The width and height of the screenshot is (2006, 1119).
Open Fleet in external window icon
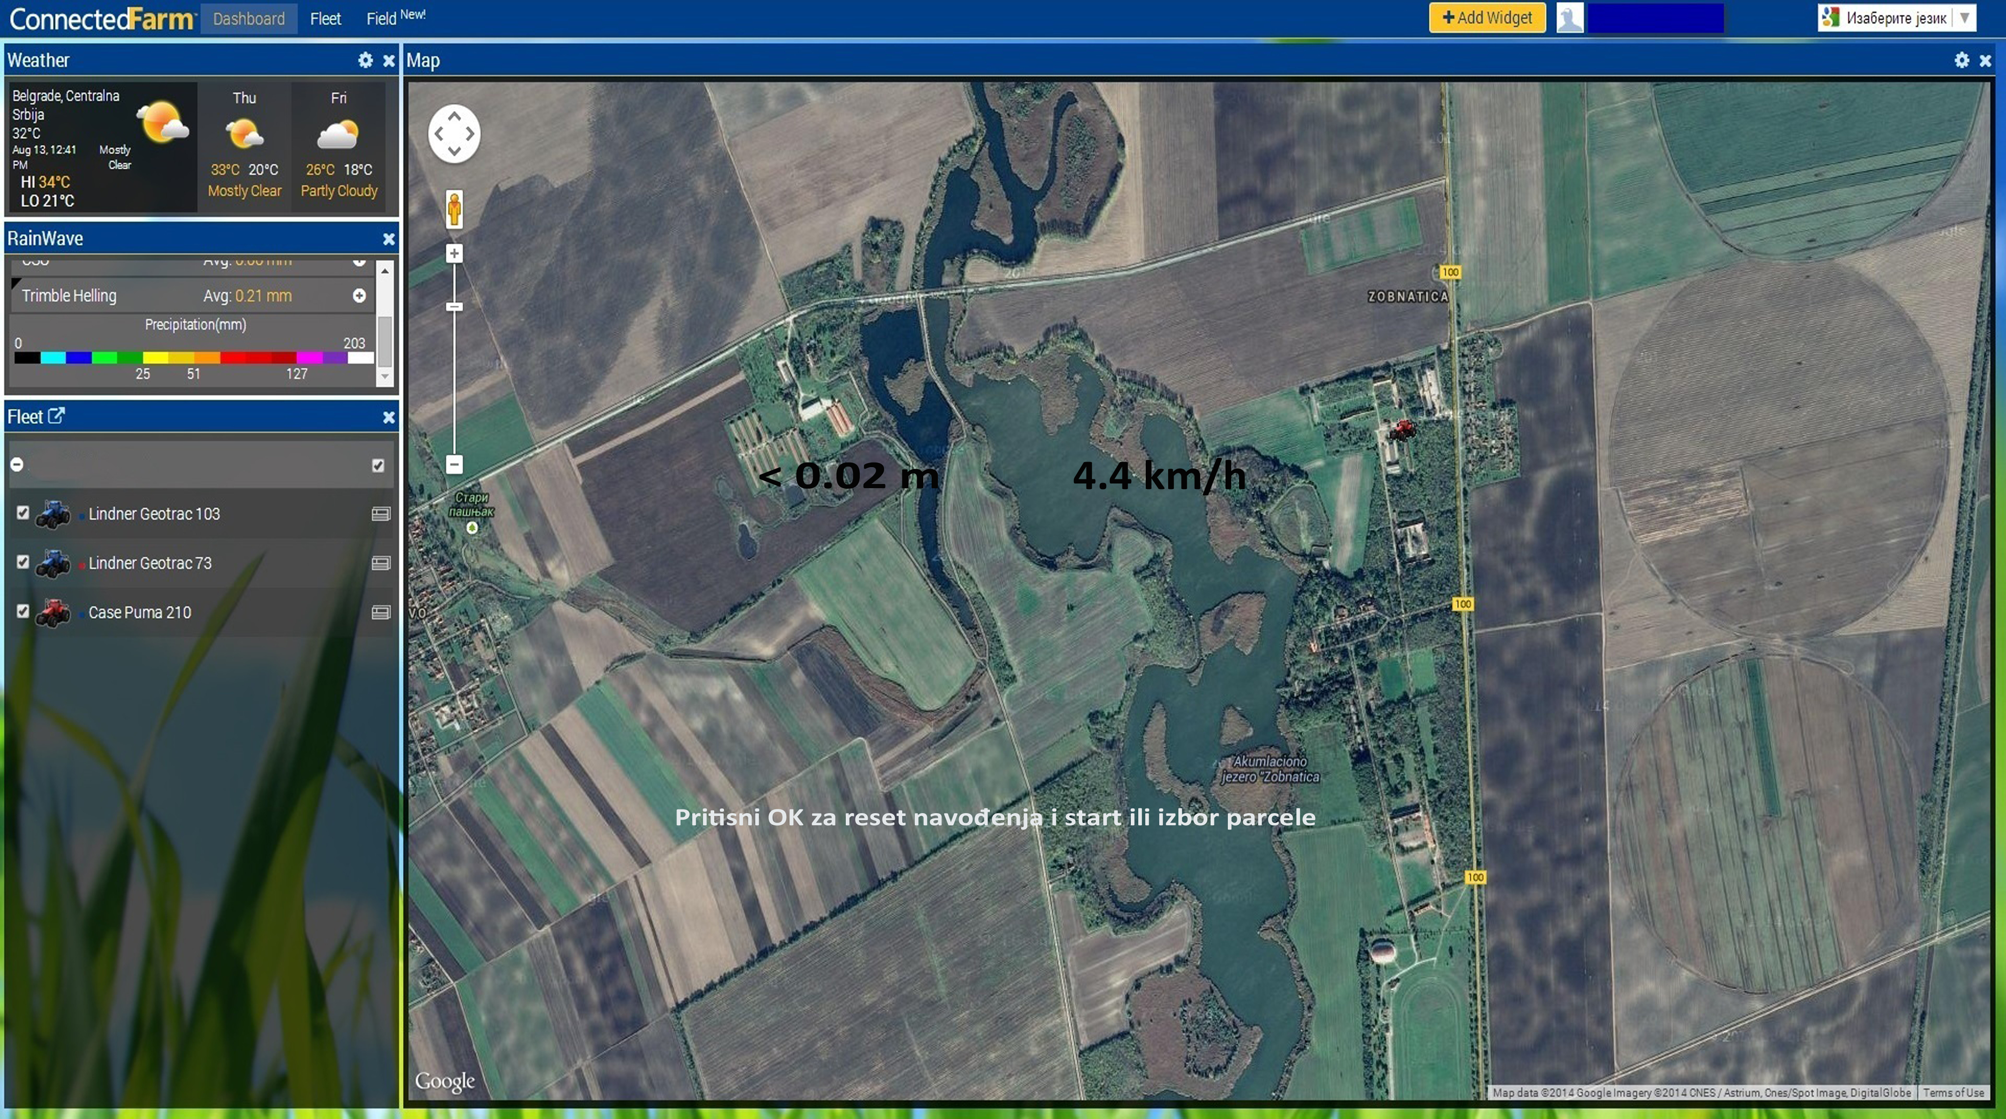(56, 415)
